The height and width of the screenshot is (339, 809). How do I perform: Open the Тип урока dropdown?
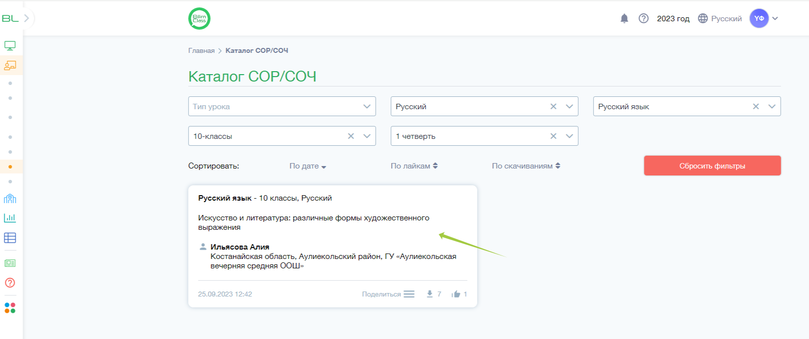click(x=282, y=106)
